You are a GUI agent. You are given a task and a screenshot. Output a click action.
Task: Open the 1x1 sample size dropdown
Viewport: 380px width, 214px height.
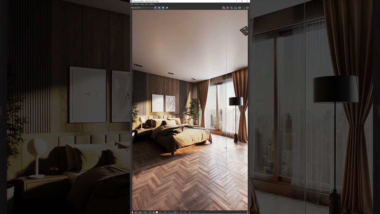146,212
